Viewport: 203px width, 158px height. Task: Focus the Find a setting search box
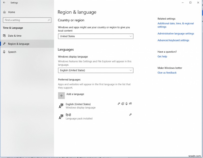[x=25, y=20]
